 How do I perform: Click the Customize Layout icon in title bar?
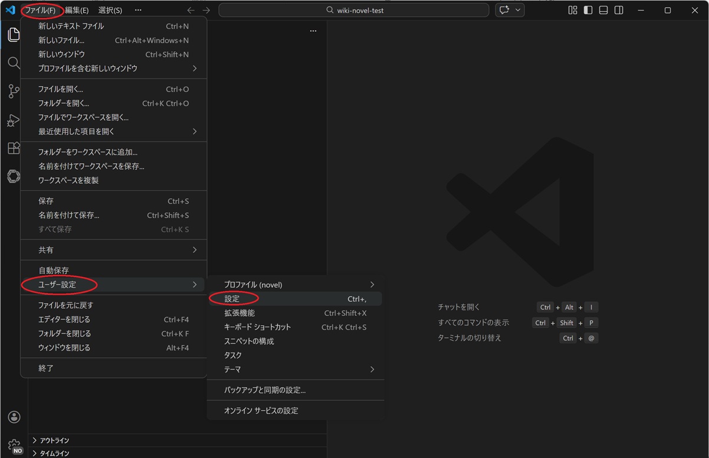click(x=572, y=10)
